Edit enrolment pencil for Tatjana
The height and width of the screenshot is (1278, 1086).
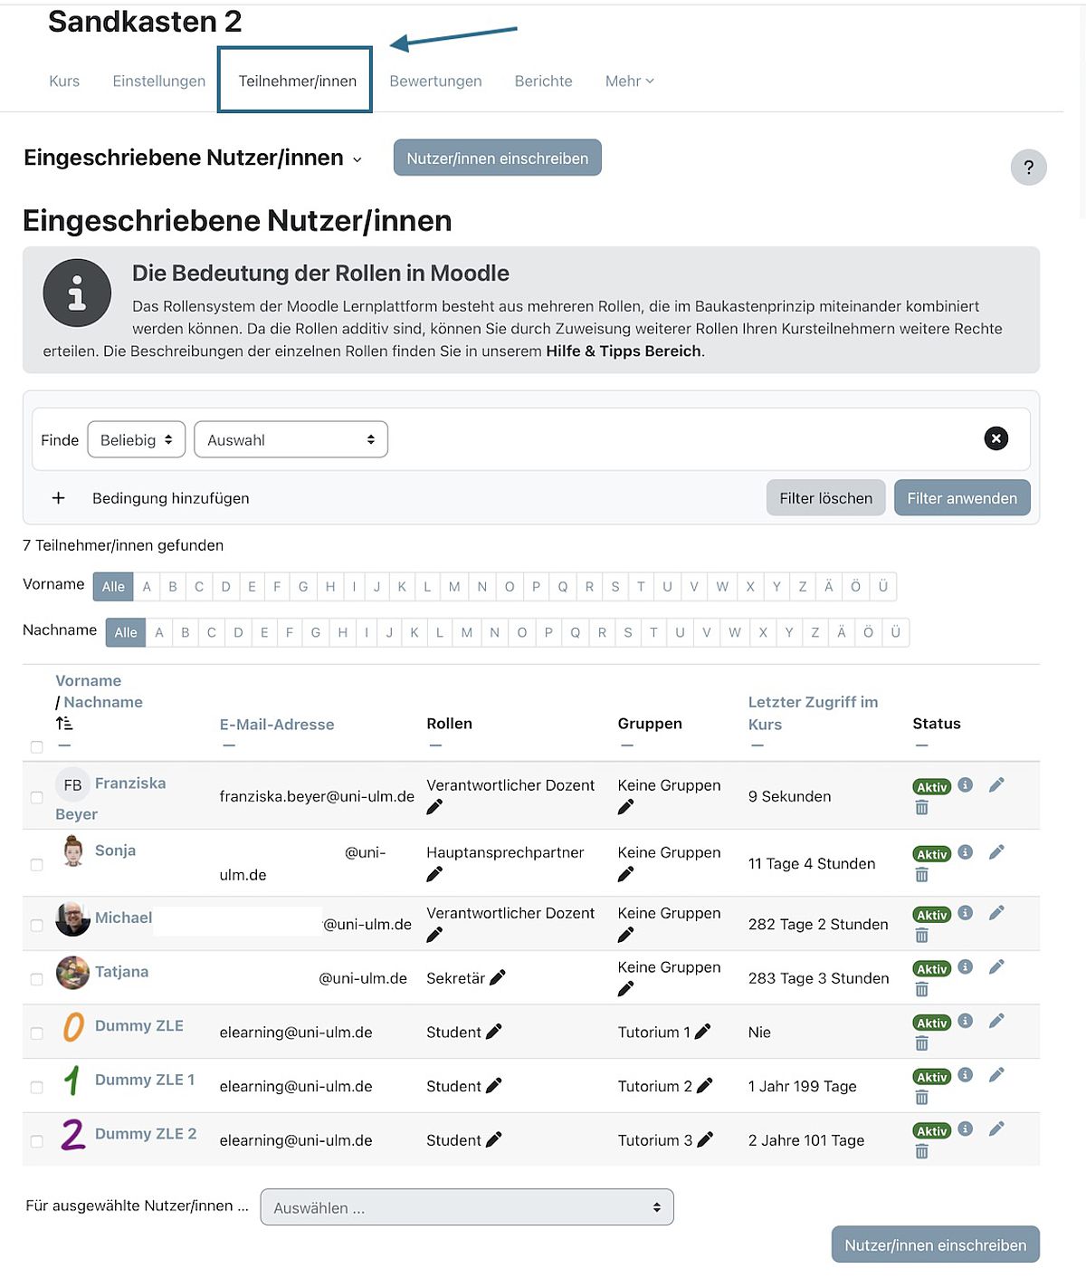pyautogui.click(x=996, y=966)
